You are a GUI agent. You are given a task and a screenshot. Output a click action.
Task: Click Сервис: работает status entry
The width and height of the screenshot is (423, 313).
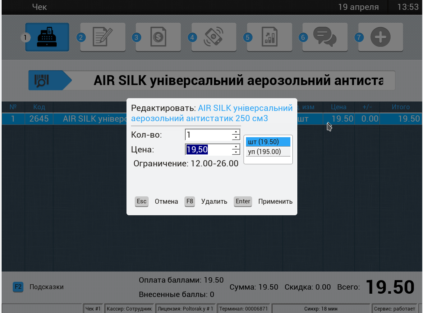coord(394,308)
